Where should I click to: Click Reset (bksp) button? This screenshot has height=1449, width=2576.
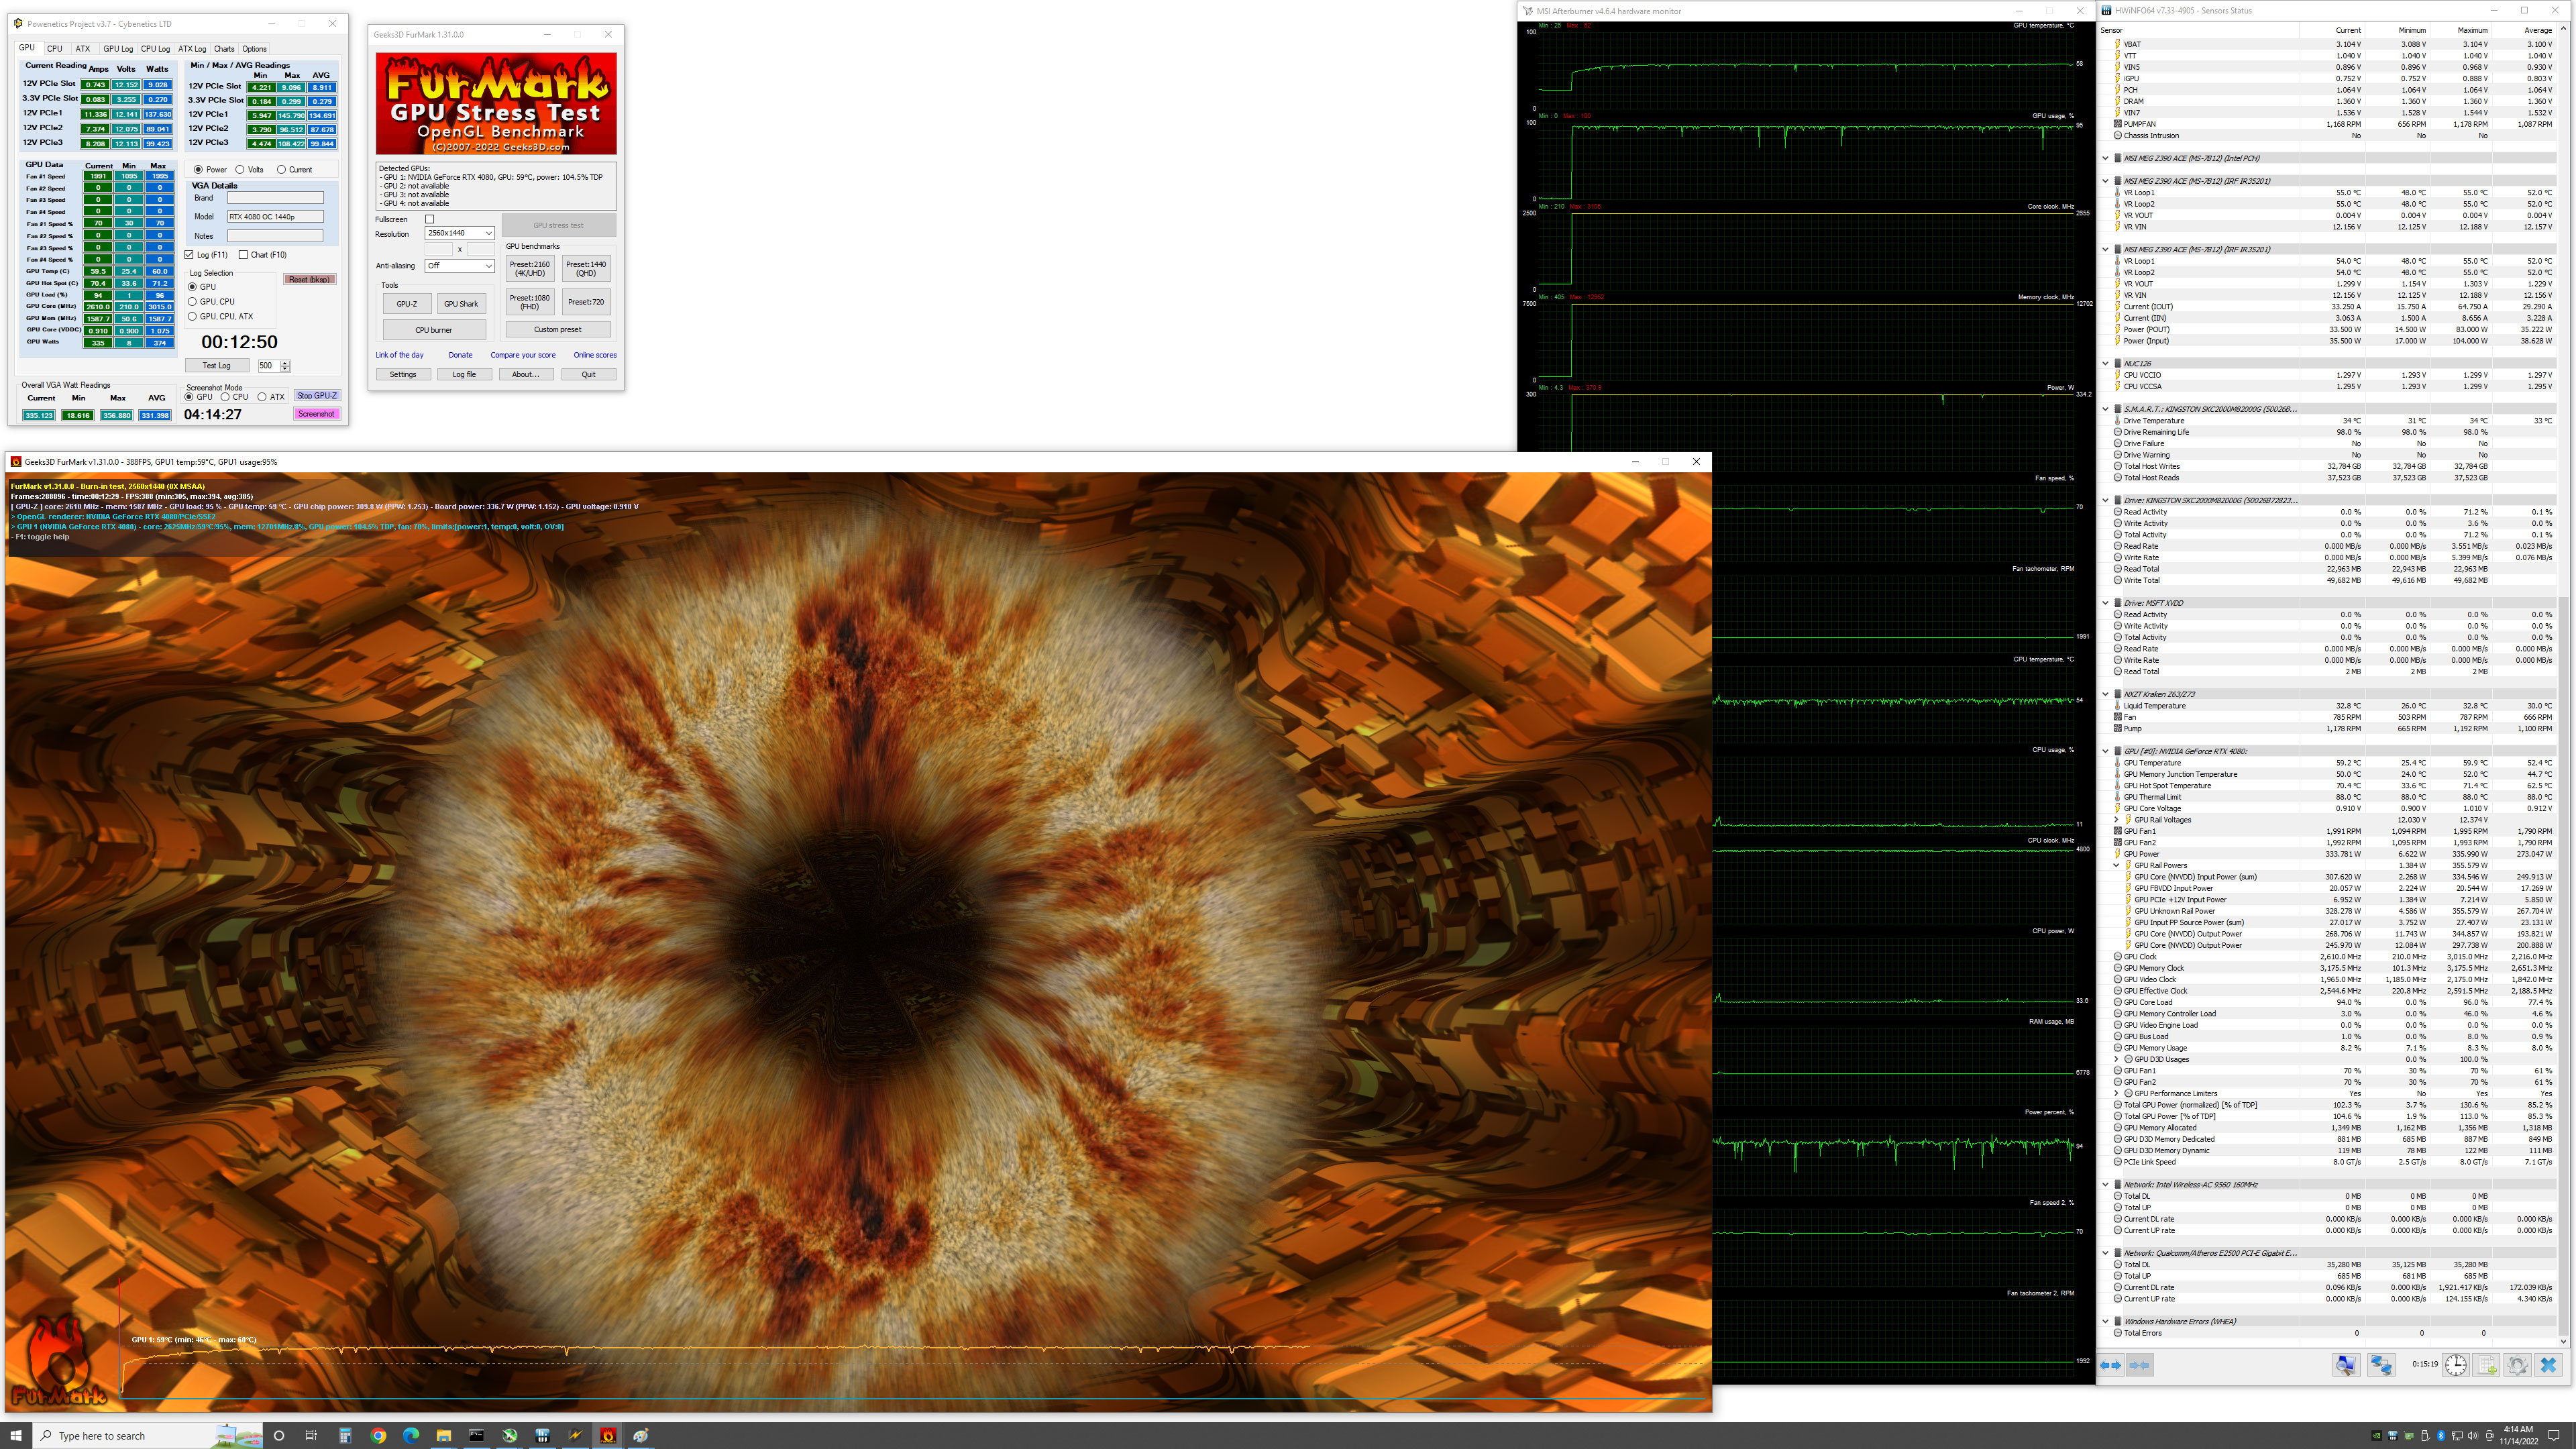tap(310, 279)
